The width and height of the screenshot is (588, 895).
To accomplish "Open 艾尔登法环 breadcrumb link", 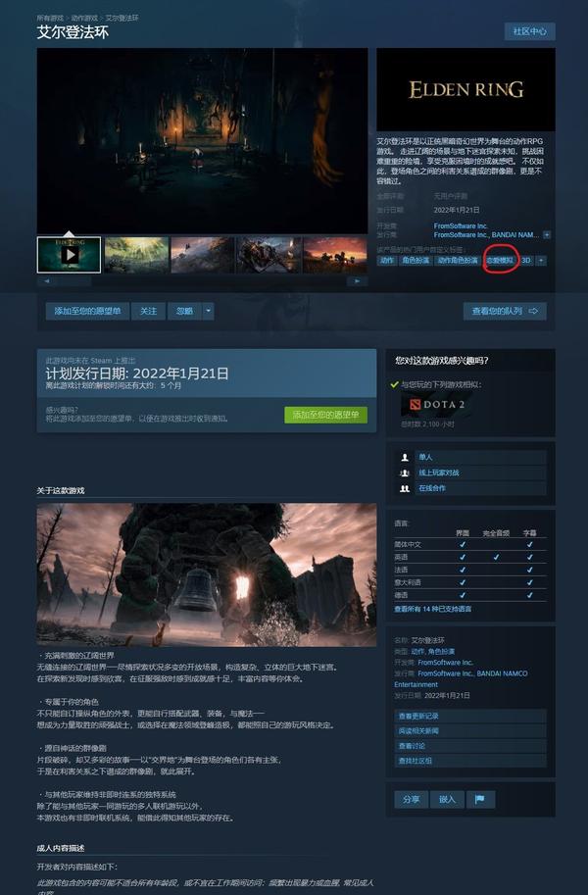I will point(122,19).
